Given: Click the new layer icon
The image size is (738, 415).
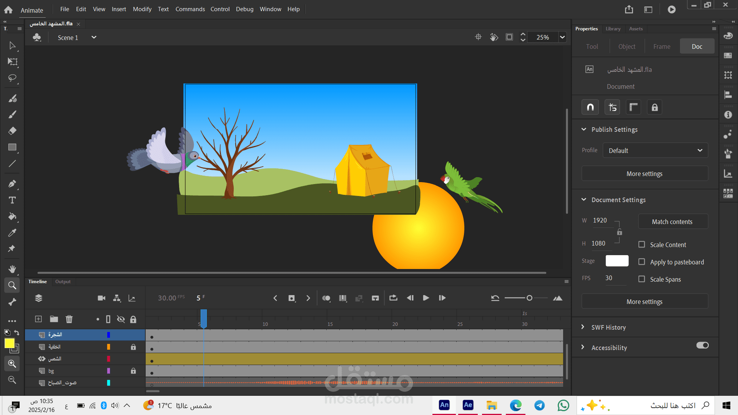Looking at the screenshot, I should (x=38, y=319).
